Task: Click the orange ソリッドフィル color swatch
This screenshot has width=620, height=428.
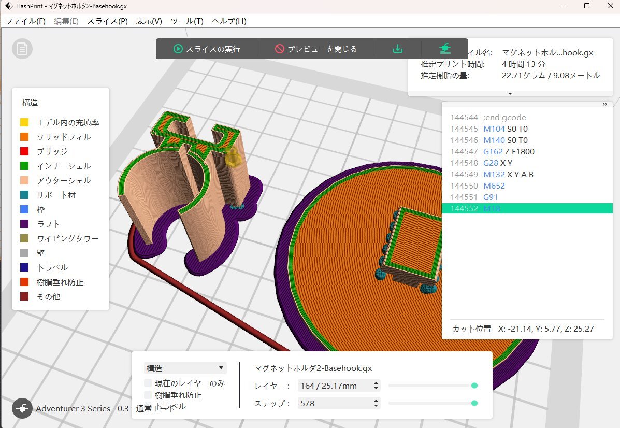Action: 24,137
